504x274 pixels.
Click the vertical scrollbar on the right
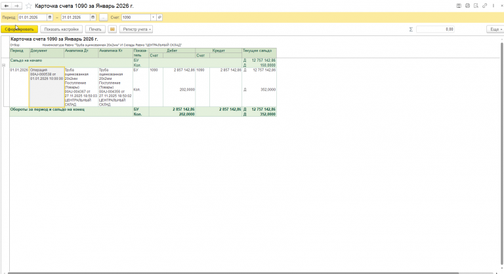pos(502,154)
